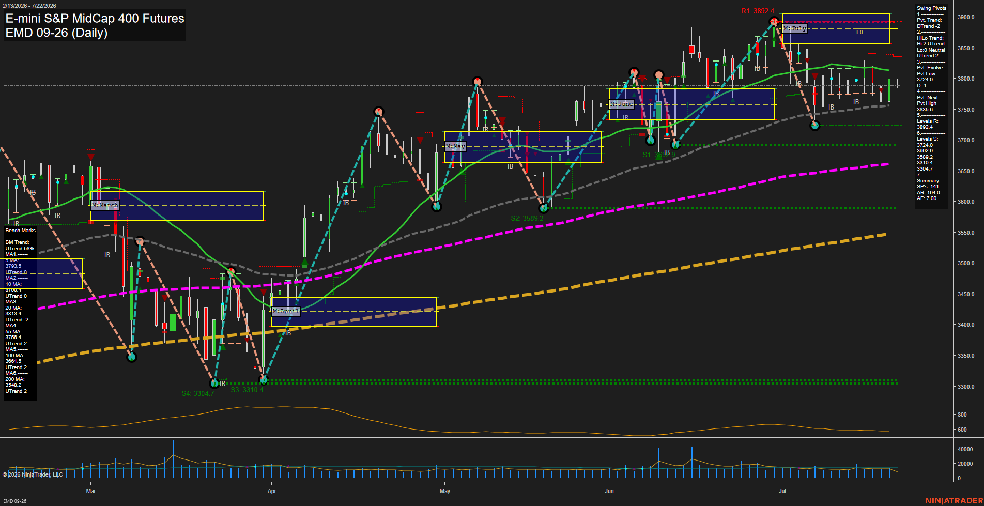Select the M:May monthly session label
Screen dimensions: 984x506
click(455, 147)
